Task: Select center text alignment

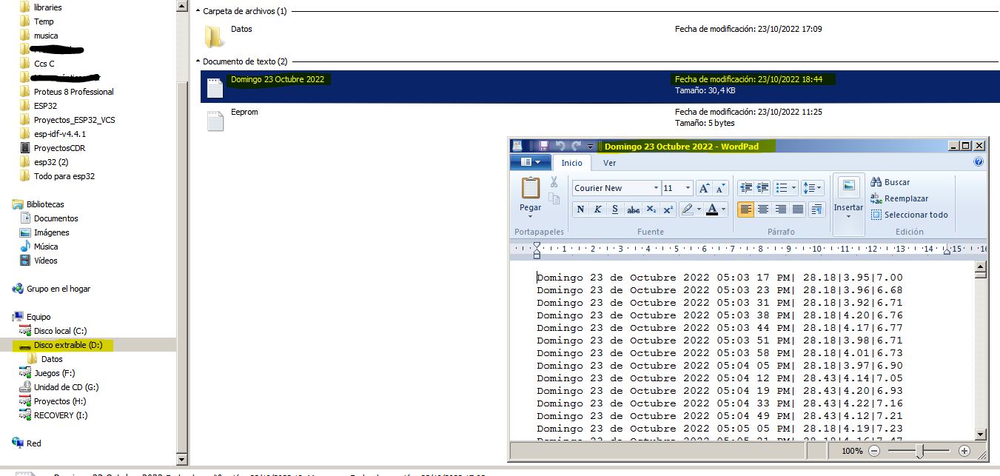Action: 763,209
